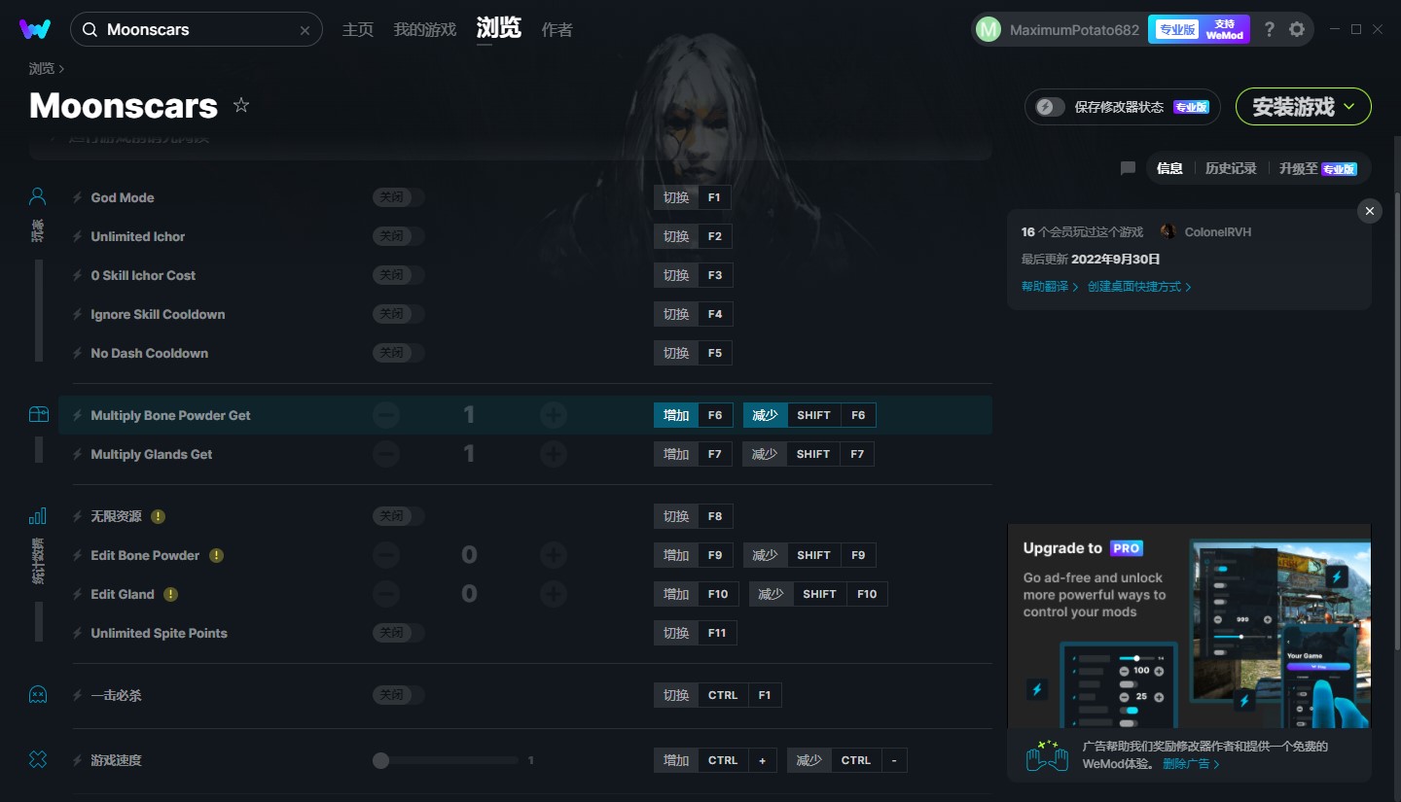Increase Edit Gland value

coord(554,594)
